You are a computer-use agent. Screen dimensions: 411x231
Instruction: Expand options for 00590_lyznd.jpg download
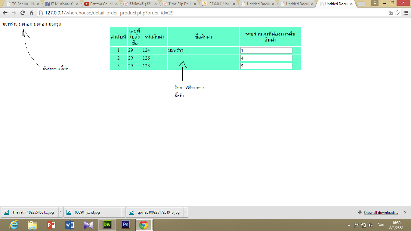click(x=123, y=212)
